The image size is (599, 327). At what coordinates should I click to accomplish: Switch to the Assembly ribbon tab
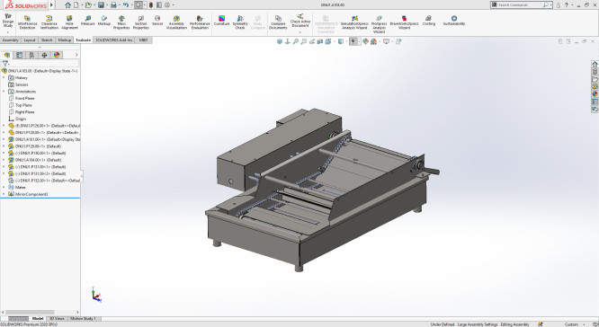click(10, 40)
